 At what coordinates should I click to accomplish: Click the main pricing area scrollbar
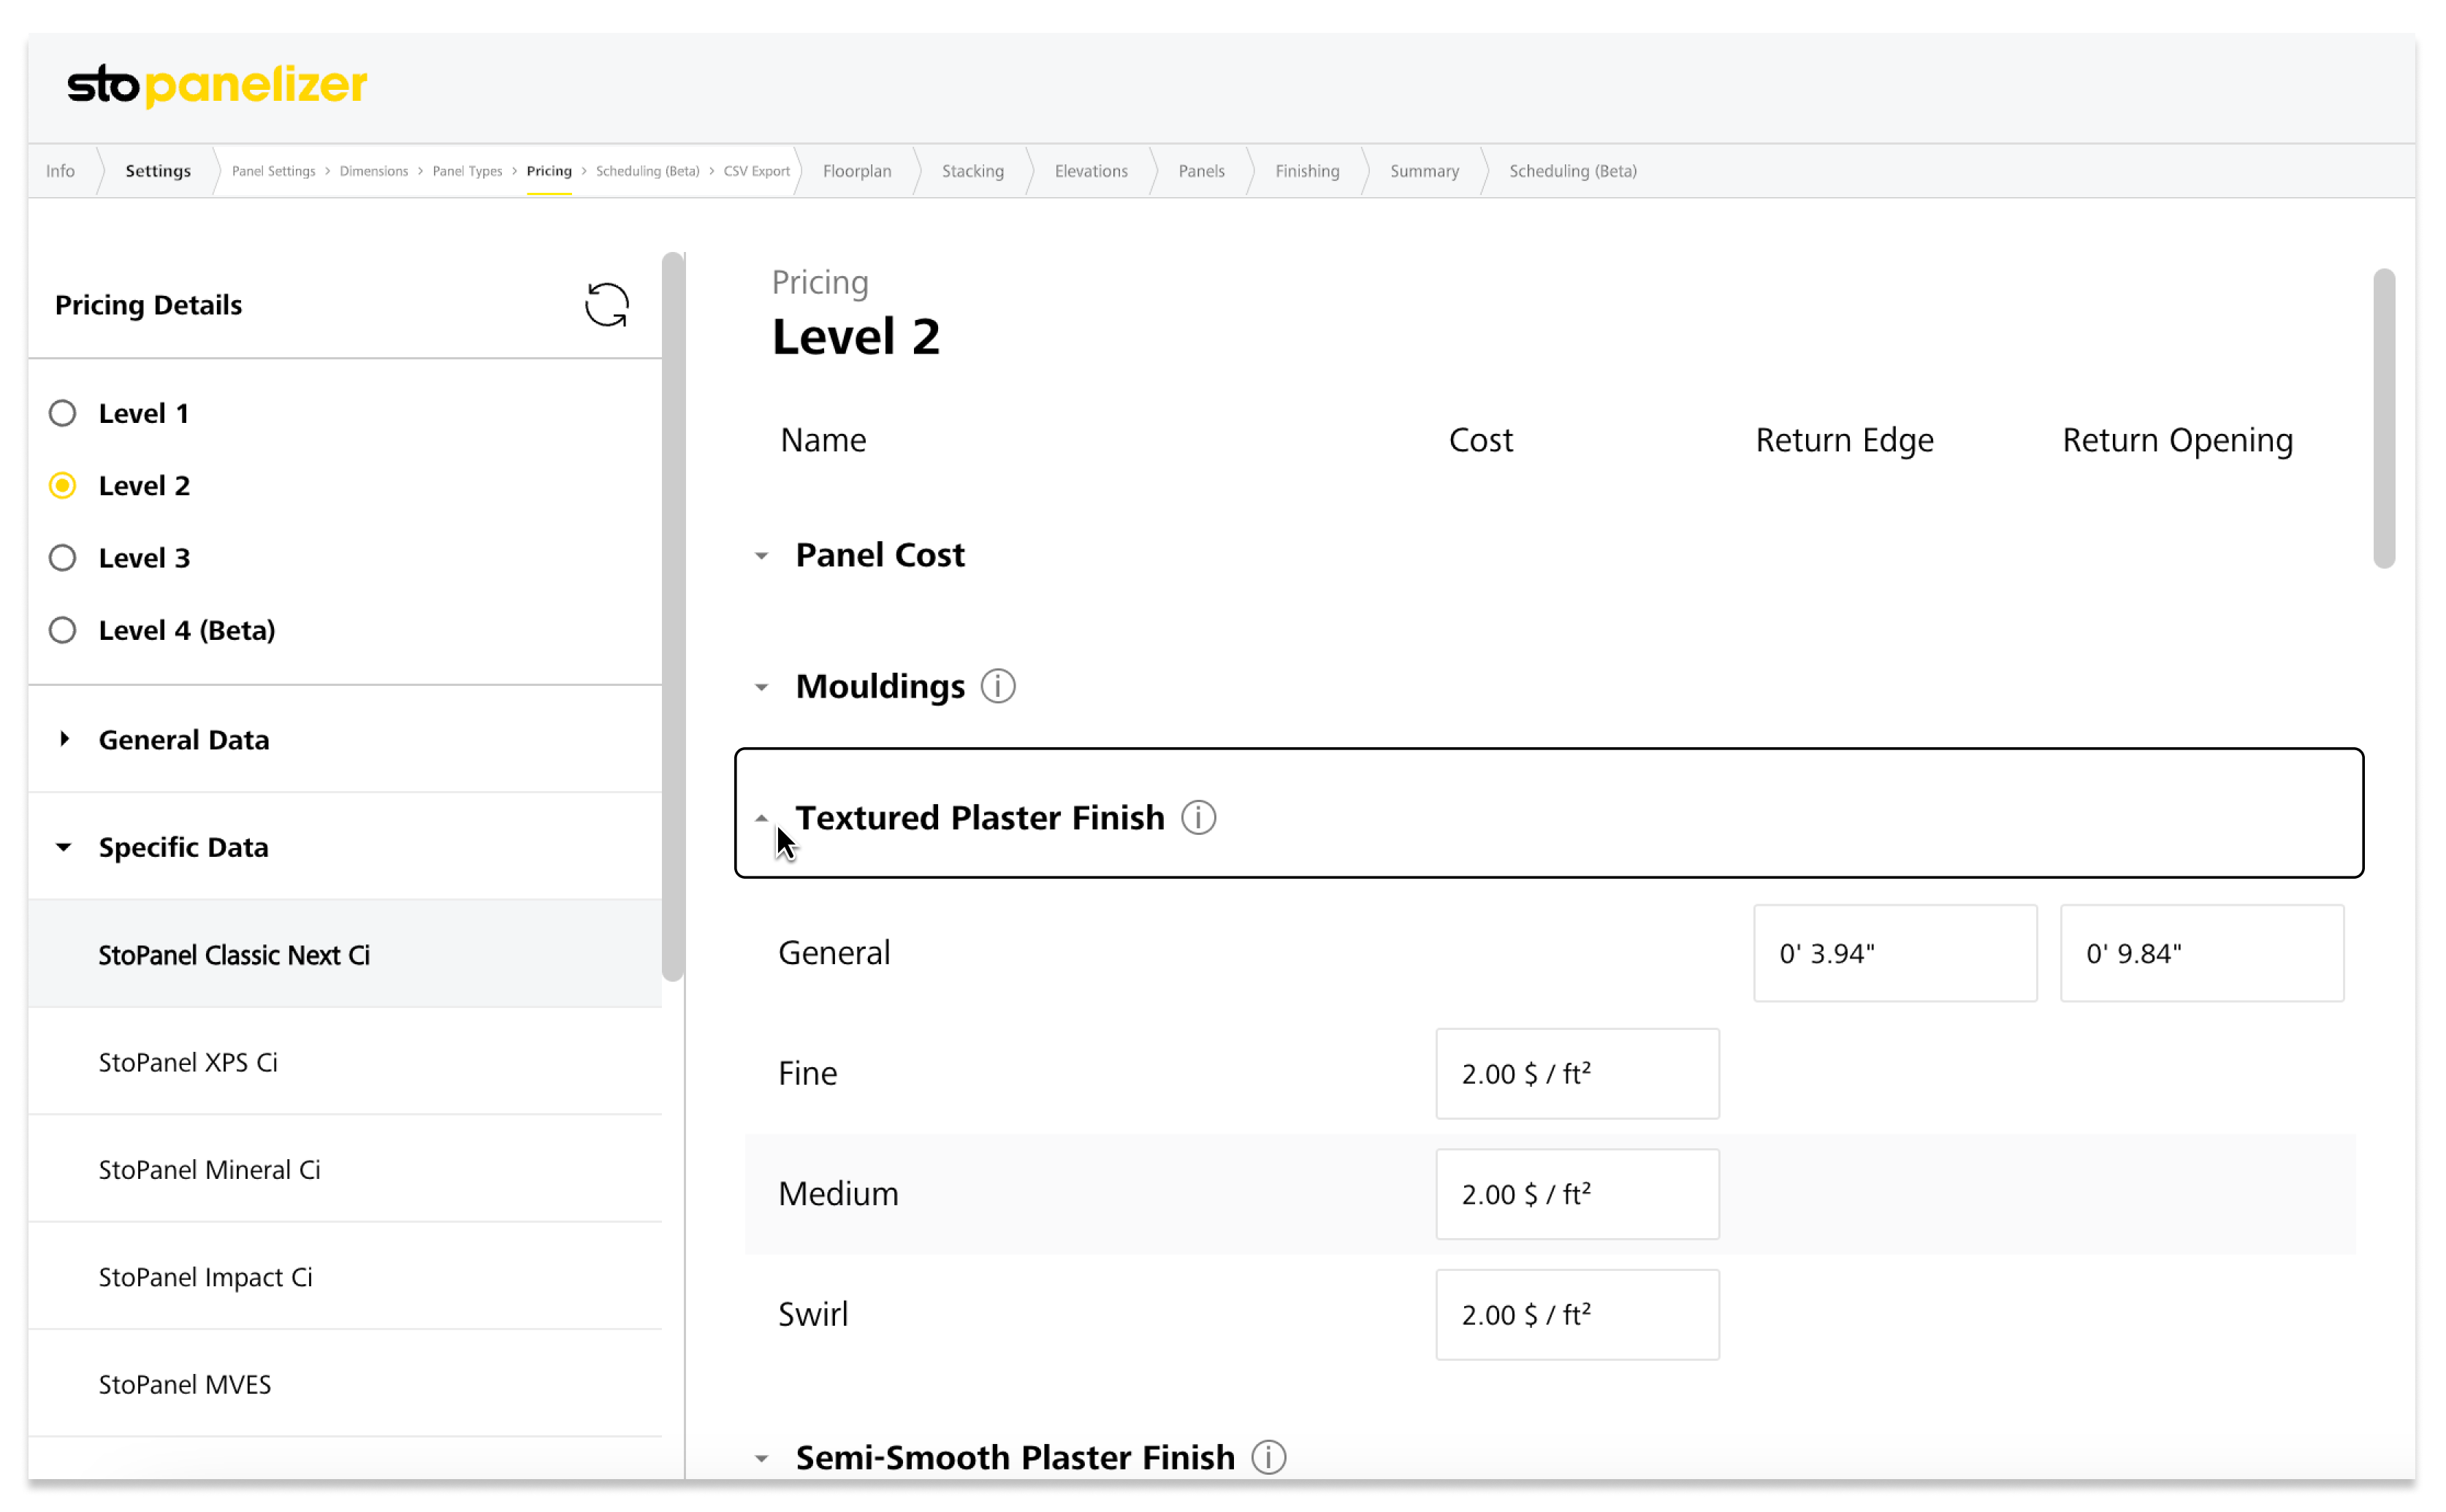click(x=2384, y=418)
